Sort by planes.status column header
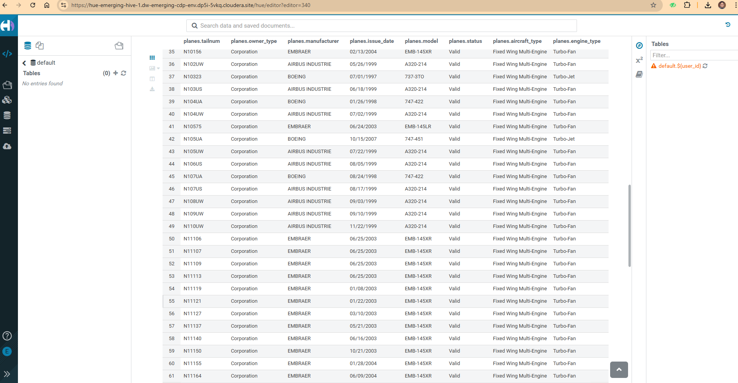738x383 pixels. coord(465,41)
